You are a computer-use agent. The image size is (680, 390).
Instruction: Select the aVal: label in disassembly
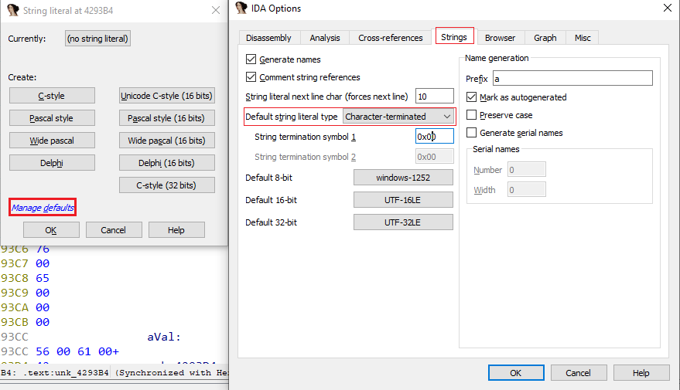(x=163, y=337)
